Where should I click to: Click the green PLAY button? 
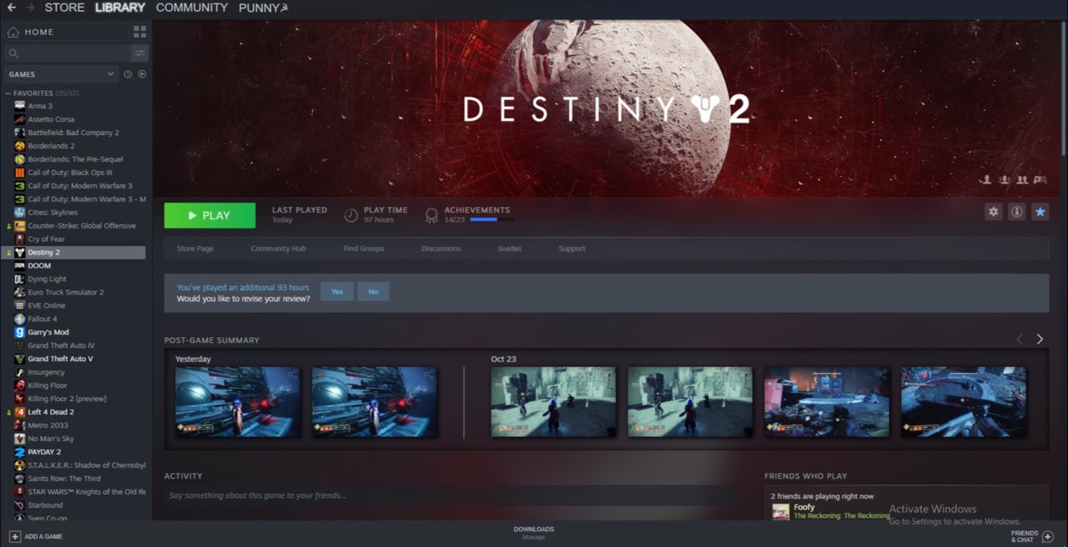pos(209,215)
